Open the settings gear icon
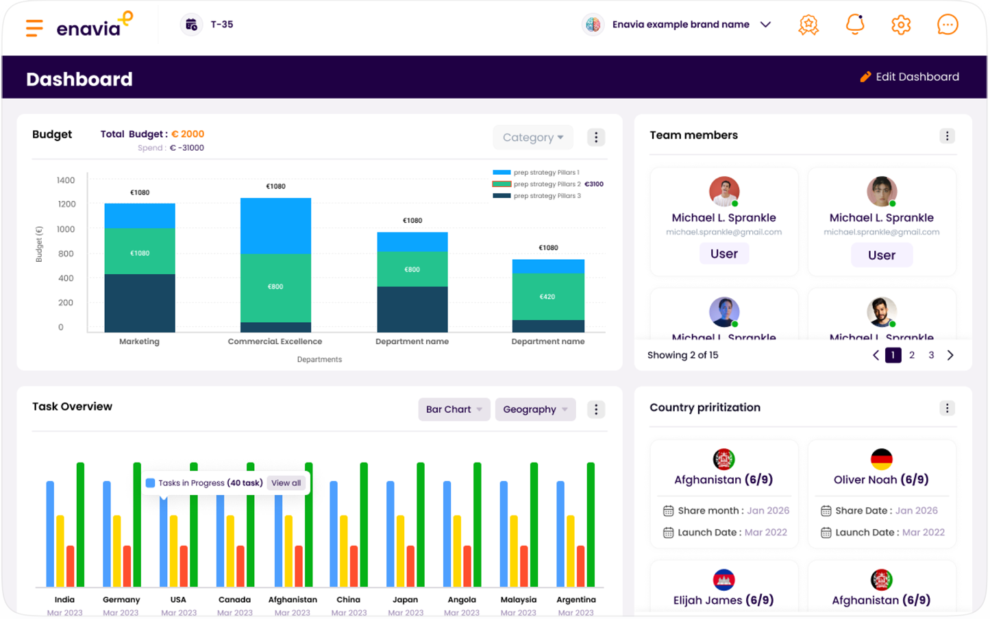Image resolution: width=990 pixels, height=619 pixels. pos(901,25)
